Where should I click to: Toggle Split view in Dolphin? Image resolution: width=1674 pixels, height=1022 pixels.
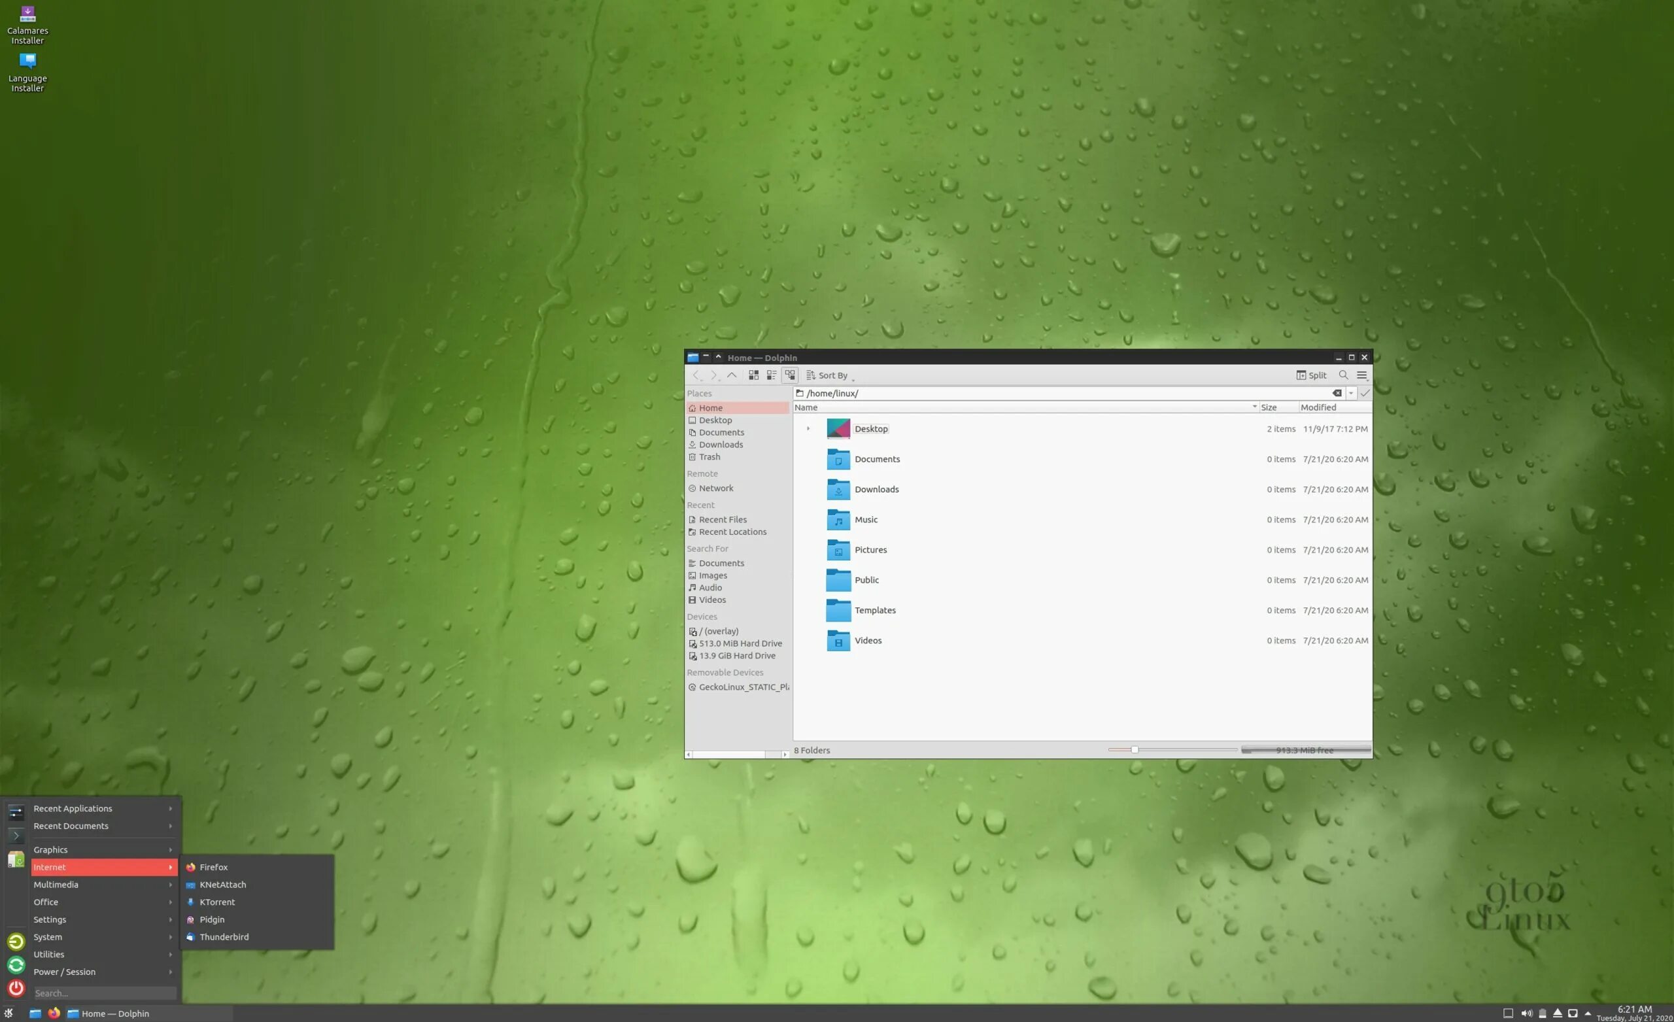pyautogui.click(x=1310, y=375)
